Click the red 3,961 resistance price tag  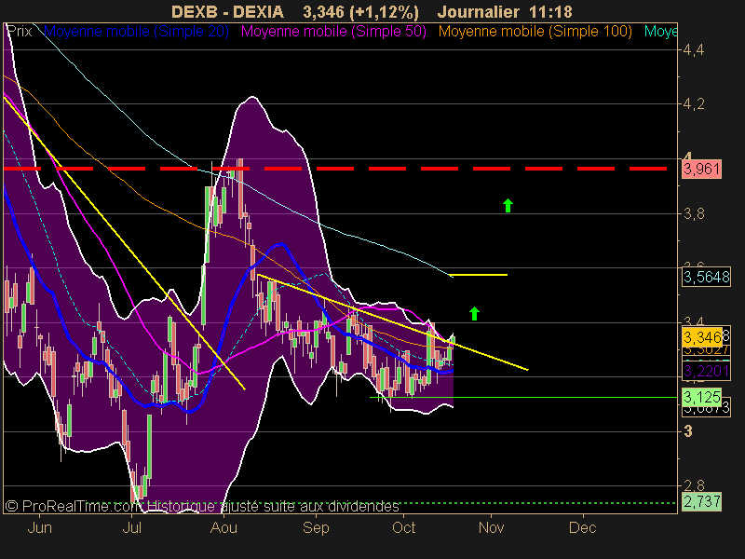(x=702, y=170)
